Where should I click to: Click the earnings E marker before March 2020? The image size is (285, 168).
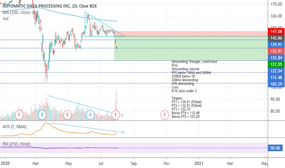[x=19, y=115]
